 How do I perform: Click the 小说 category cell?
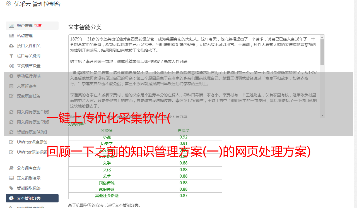[107, 137]
